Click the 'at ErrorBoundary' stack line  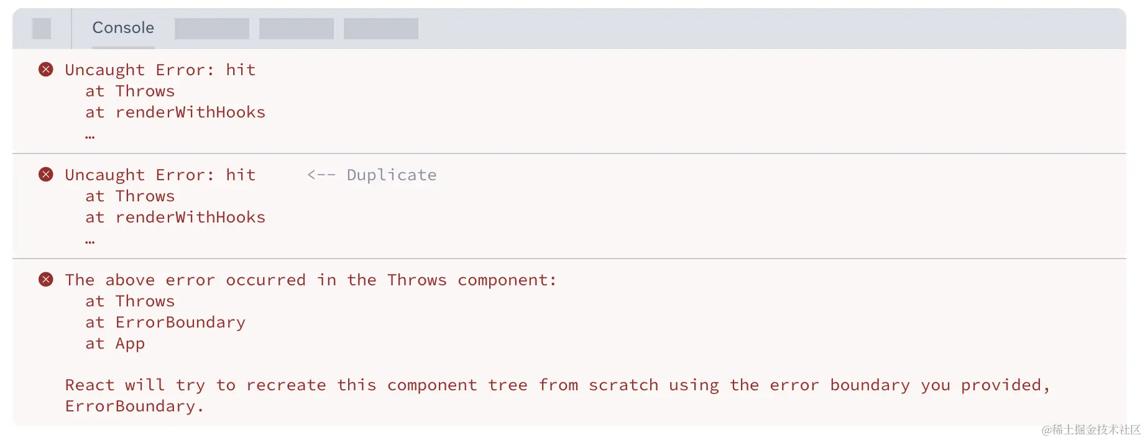(x=165, y=323)
